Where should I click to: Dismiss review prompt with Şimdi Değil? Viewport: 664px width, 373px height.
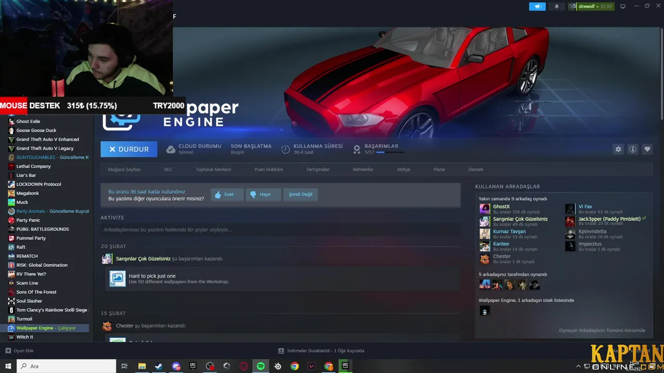300,194
